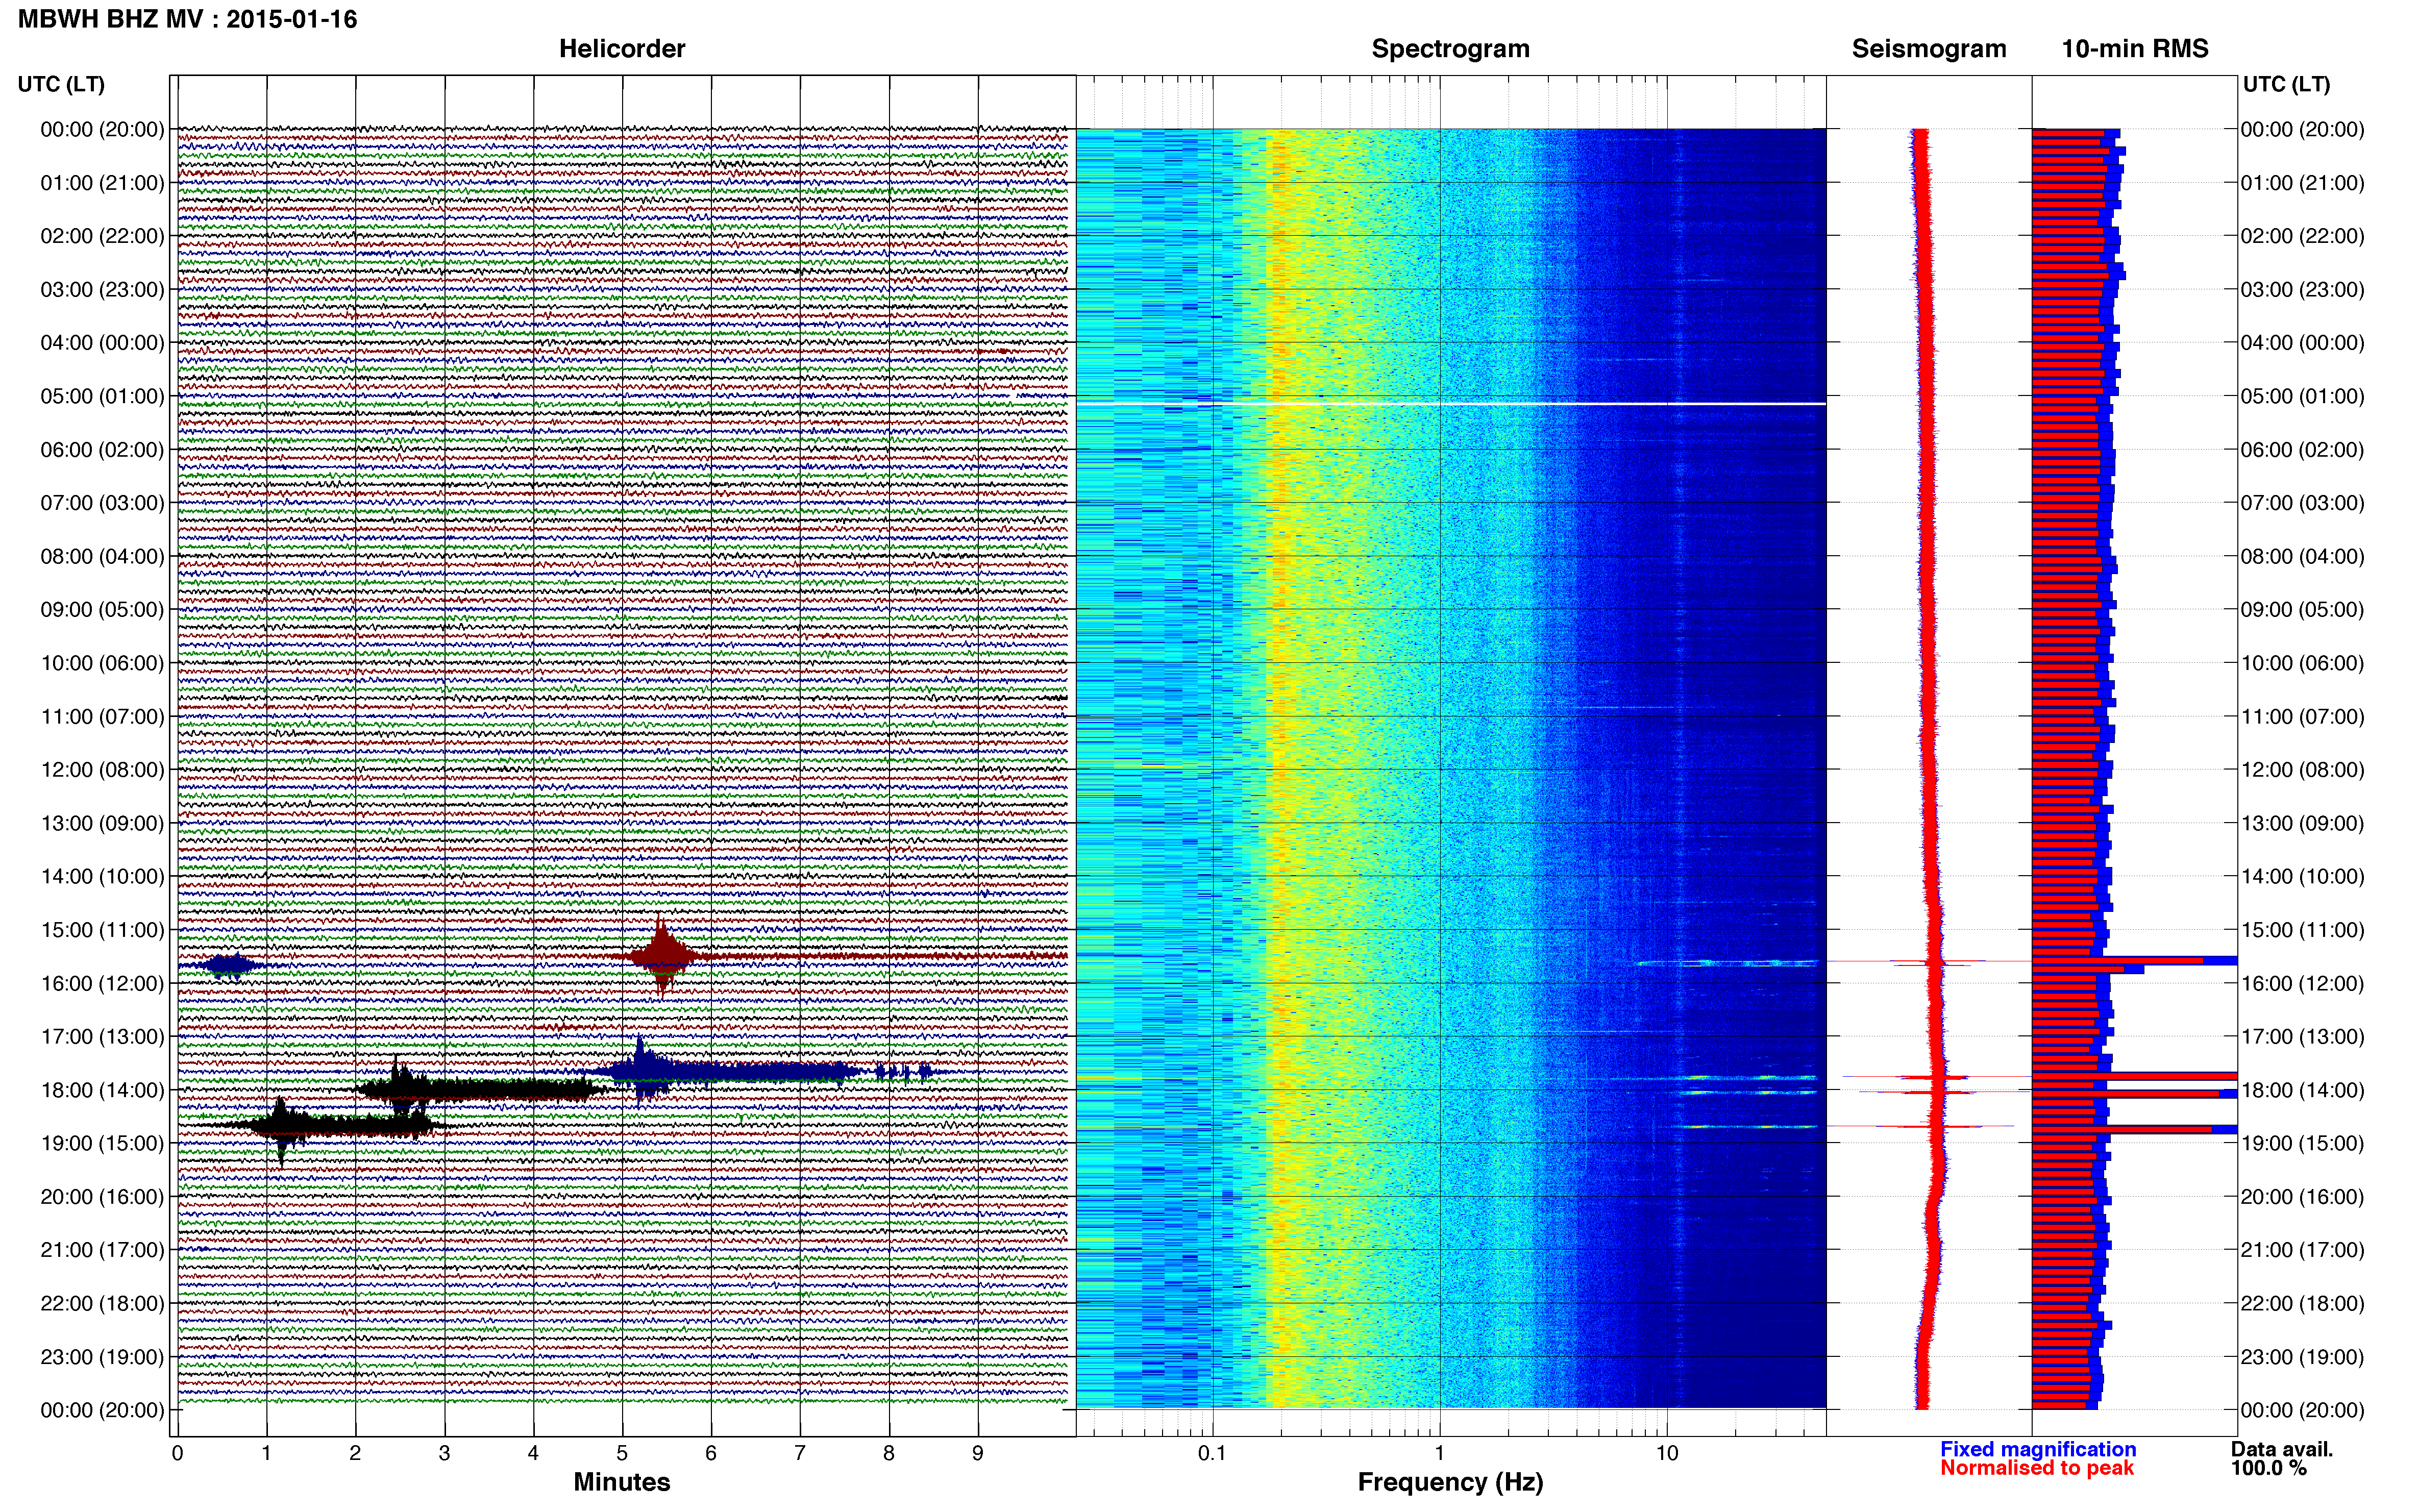The height and width of the screenshot is (1512, 2419).
Task: Click the left time label 18:00 (14:00)
Action: click(102, 1090)
